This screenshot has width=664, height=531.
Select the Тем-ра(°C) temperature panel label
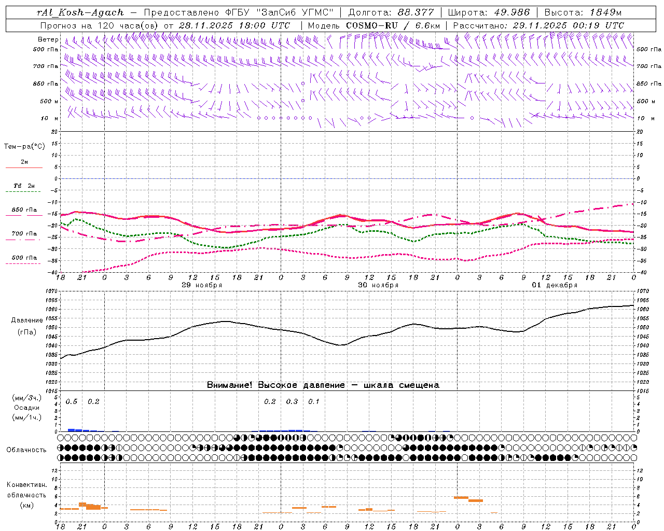coord(24,147)
